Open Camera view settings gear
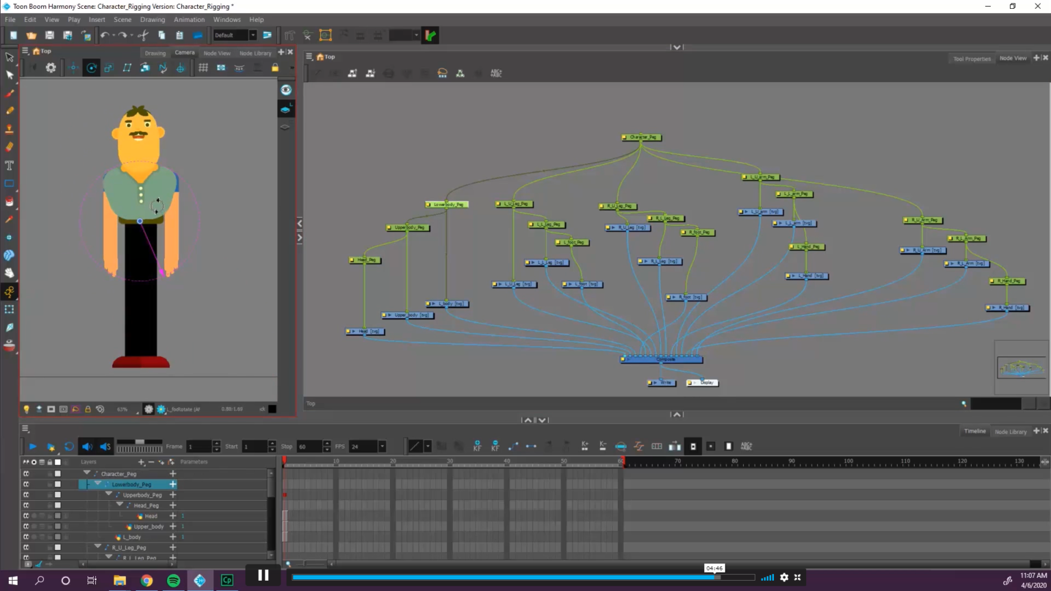Screen dimensions: 1051x591 point(51,68)
